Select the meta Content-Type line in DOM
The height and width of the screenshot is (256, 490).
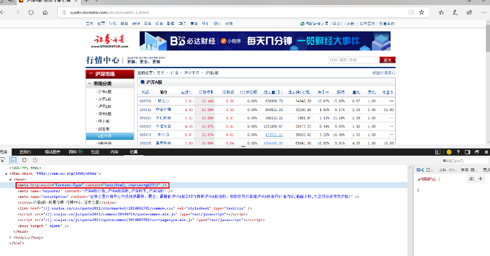pyautogui.click(x=93, y=185)
